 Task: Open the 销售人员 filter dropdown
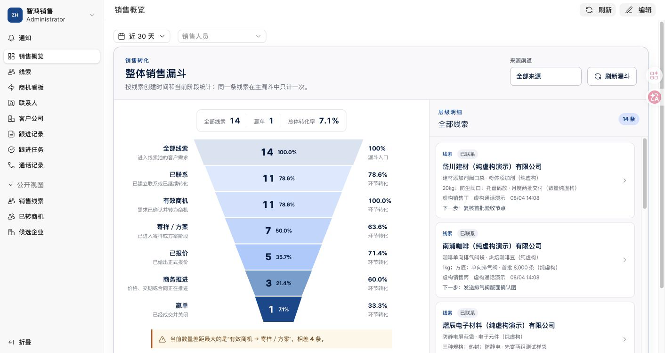222,36
